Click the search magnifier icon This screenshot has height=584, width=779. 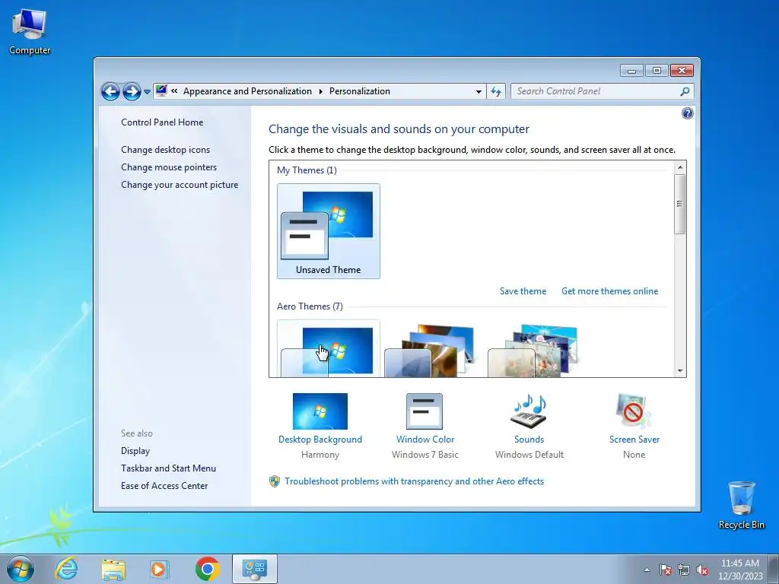(x=685, y=91)
